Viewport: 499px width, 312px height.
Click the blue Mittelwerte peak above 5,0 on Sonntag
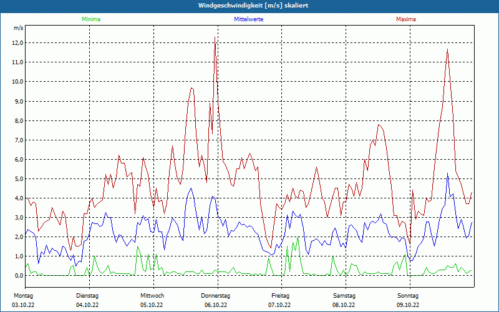click(x=447, y=173)
